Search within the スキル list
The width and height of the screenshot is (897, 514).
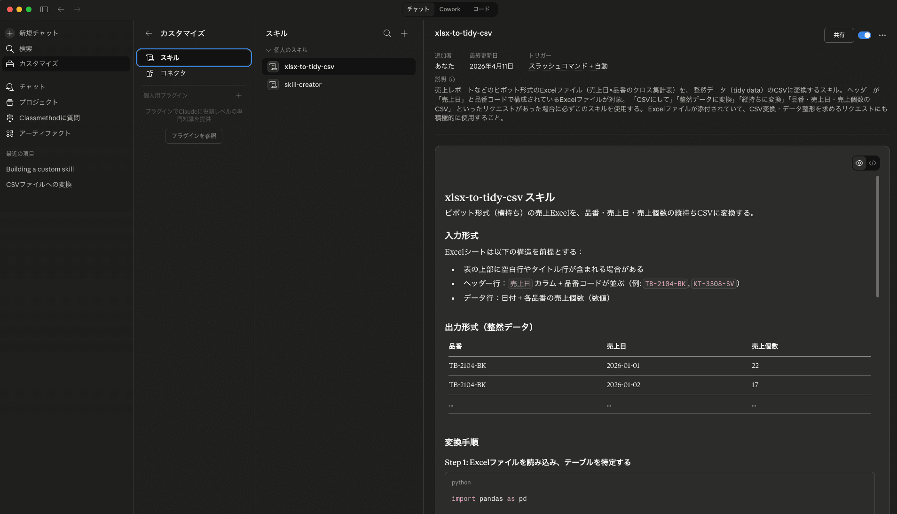pyautogui.click(x=386, y=33)
